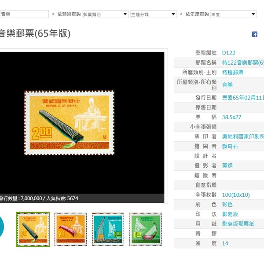Click the 彩色 print color value
Image resolution: width=264 pixels, height=264 pixels.
tap(227, 205)
